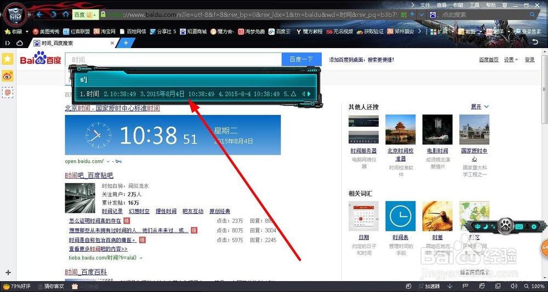Click the skin shirt icon beside 帮助
Viewport: 548px width, 292px height.
[x=505, y=5]
